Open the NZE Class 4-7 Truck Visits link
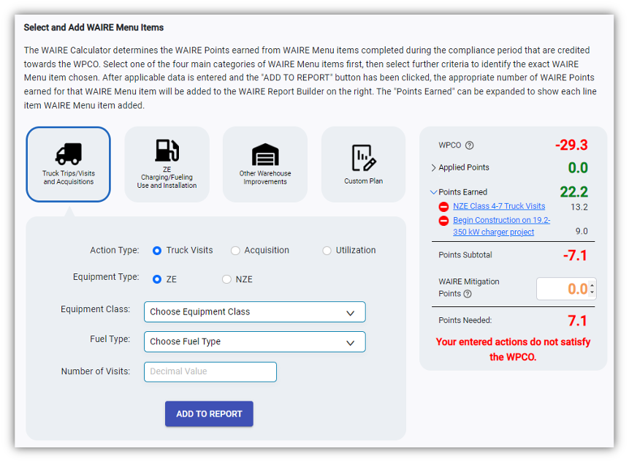 tap(499, 206)
